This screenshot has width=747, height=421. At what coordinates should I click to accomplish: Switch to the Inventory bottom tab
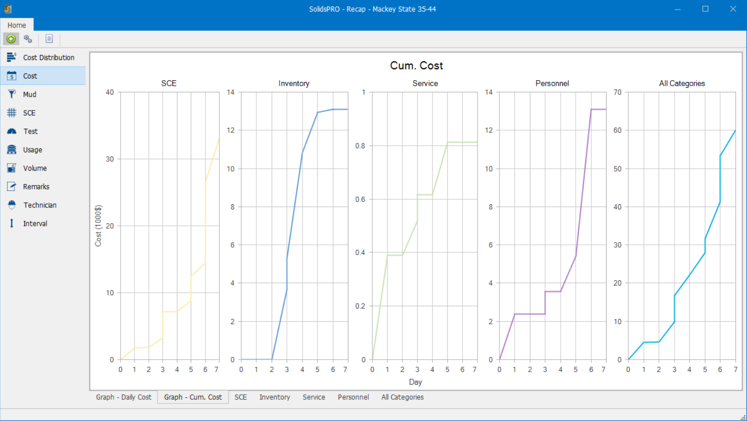[274, 397]
